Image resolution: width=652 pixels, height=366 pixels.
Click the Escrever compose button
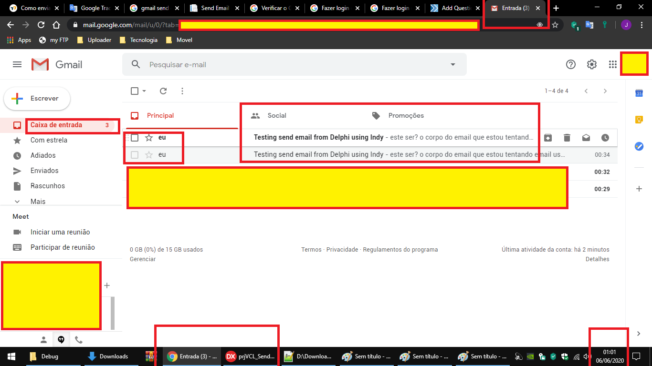tap(37, 99)
